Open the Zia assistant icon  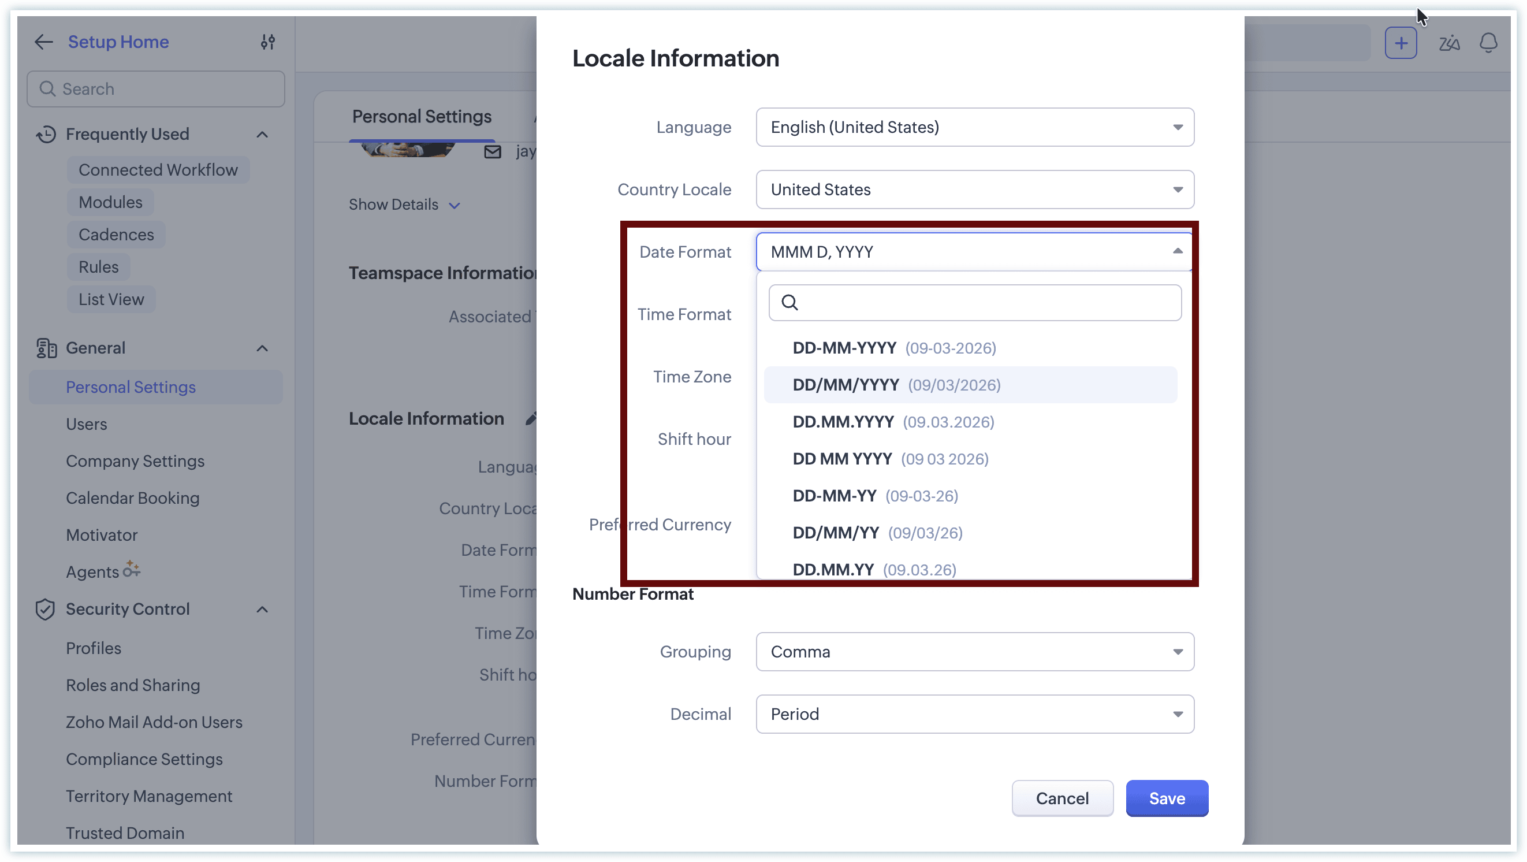[x=1449, y=43]
